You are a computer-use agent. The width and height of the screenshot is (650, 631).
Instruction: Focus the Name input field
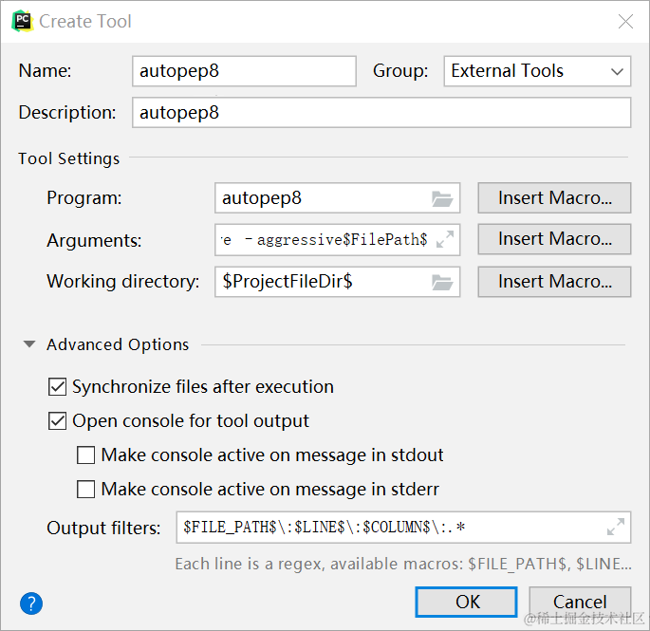coord(244,71)
